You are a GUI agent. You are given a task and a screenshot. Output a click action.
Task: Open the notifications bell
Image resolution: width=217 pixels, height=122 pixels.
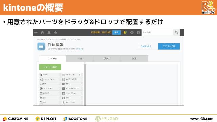pyautogui.click(x=49, y=33)
